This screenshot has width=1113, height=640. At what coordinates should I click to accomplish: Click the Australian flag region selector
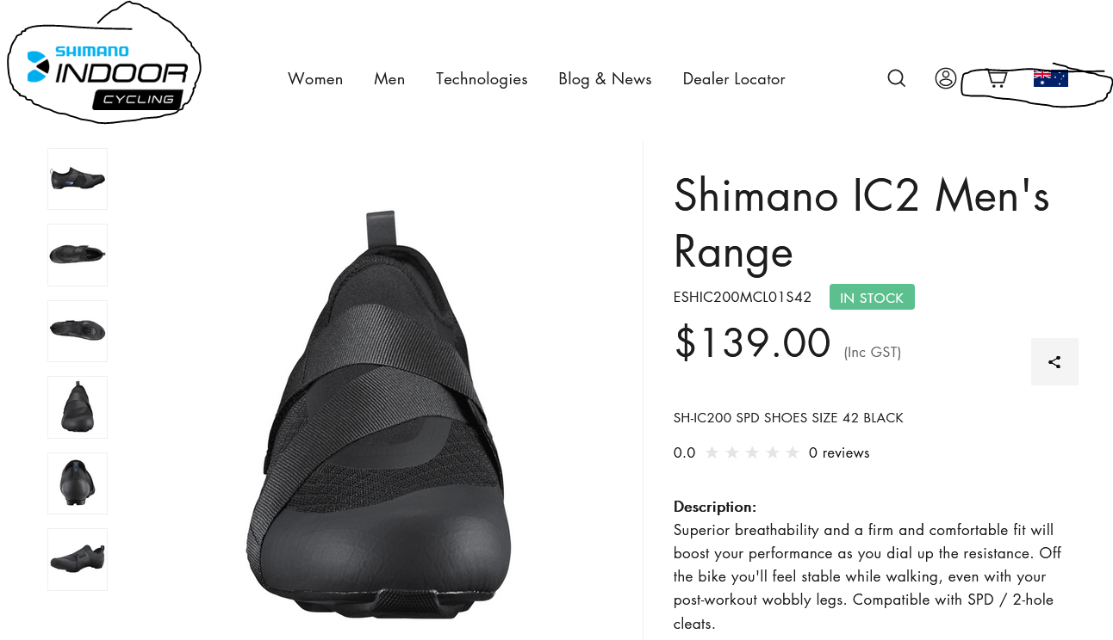(x=1050, y=77)
